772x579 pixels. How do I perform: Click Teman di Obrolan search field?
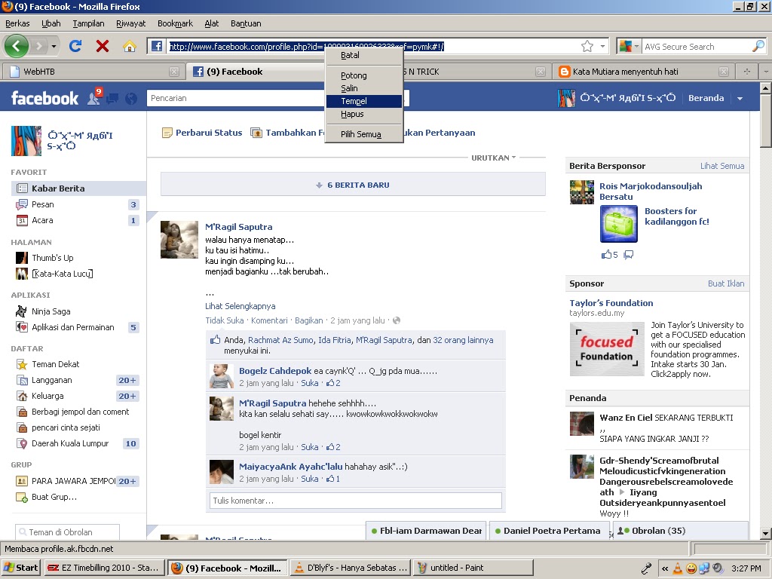coord(67,532)
